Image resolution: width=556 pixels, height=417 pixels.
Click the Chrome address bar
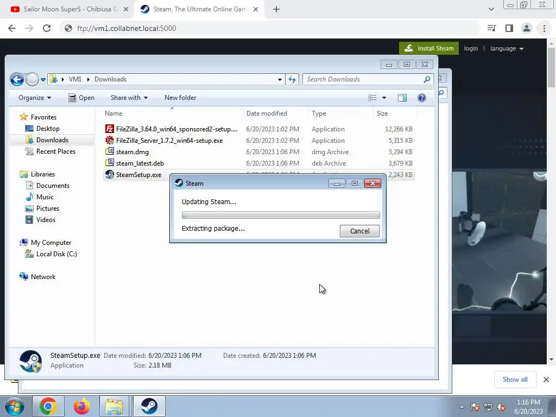[269, 28]
